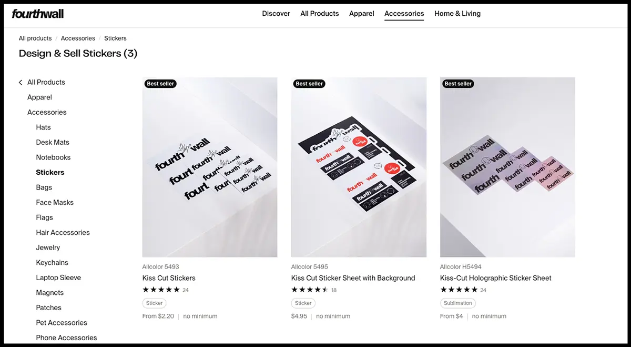Click the Best seller badge on first product
Screen dimensions: 631x347
coord(160,84)
